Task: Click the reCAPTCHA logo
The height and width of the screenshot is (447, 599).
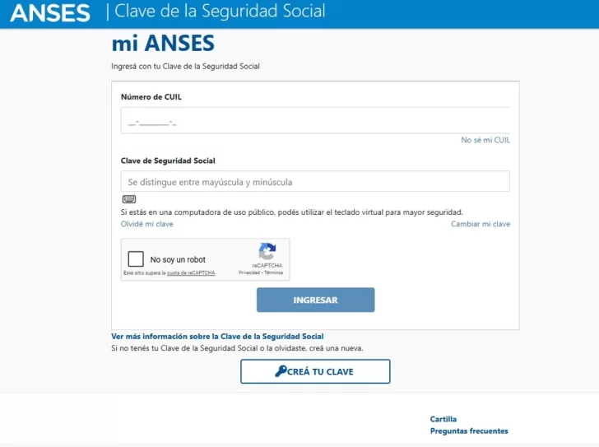Action: point(267,252)
